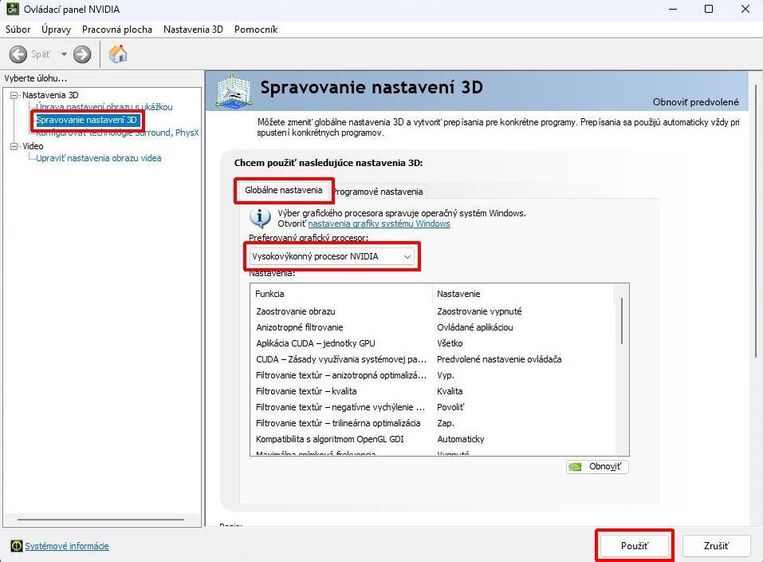Click the Zaostrovanie vypnuté value

coord(479,311)
